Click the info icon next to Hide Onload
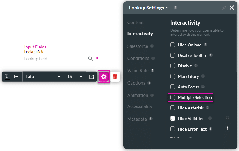 pos(206,45)
